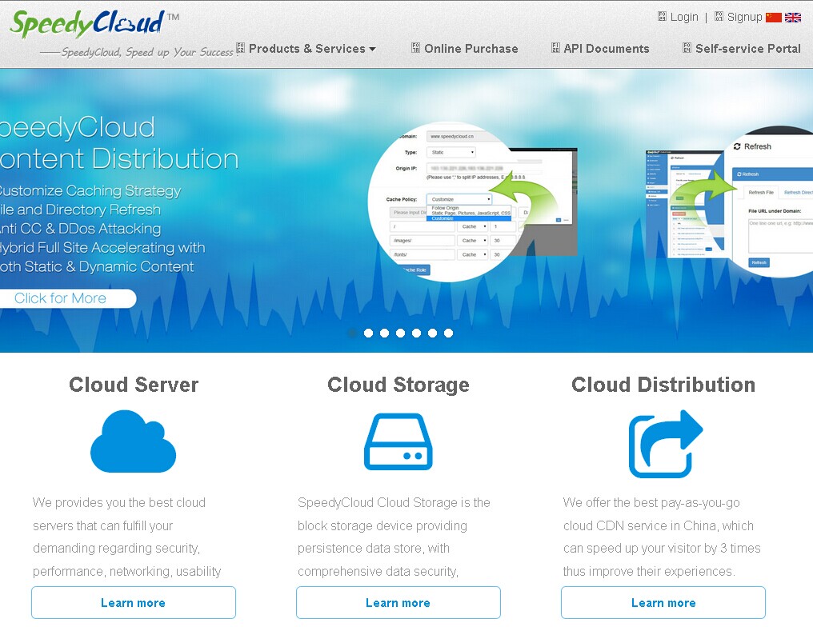Open the Online Purchase menu item
The height and width of the screenshot is (627, 813).
(x=471, y=49)
